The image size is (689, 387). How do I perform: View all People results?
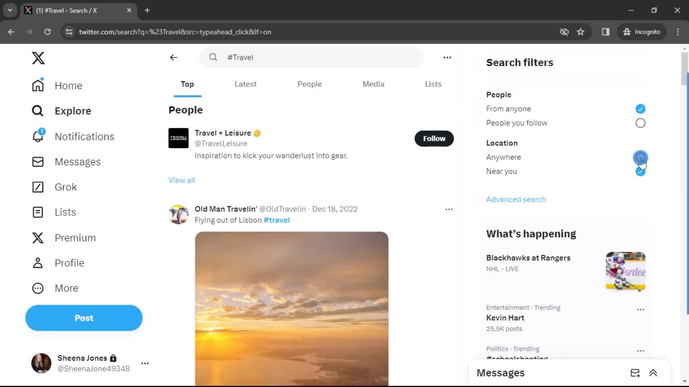pyautogui.click(x=182, y=180)
